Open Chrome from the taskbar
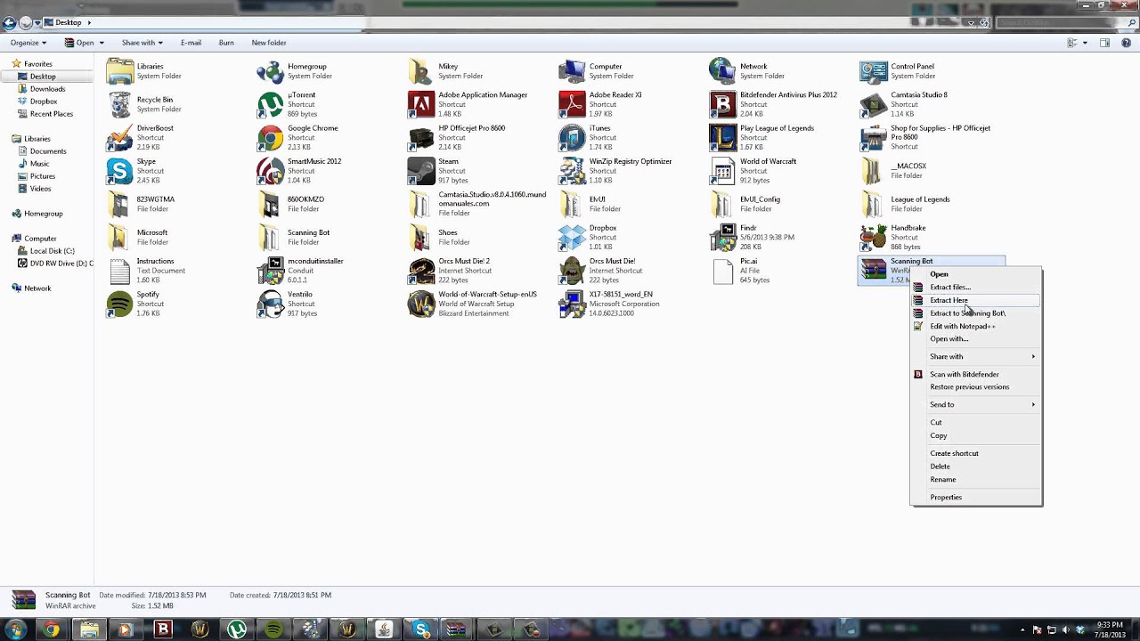Viewport: 1140px width, 641px height. [x=52, y=629]
